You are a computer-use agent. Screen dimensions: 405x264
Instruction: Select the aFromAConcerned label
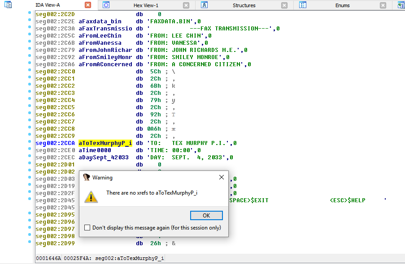point(105,64)
